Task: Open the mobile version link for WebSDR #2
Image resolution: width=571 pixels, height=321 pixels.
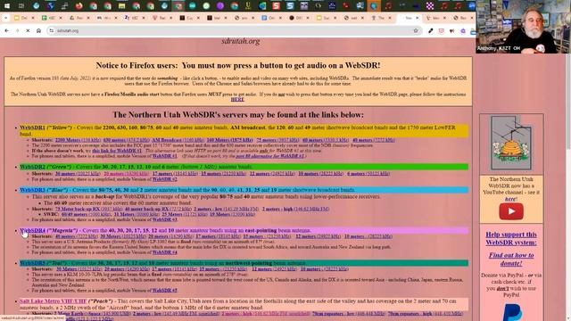Action: (164, 179)
